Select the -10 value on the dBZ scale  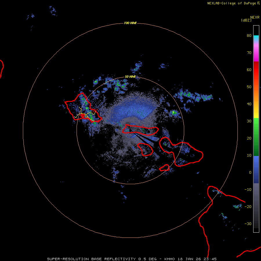pyautogui.click(x=248, y=189)
